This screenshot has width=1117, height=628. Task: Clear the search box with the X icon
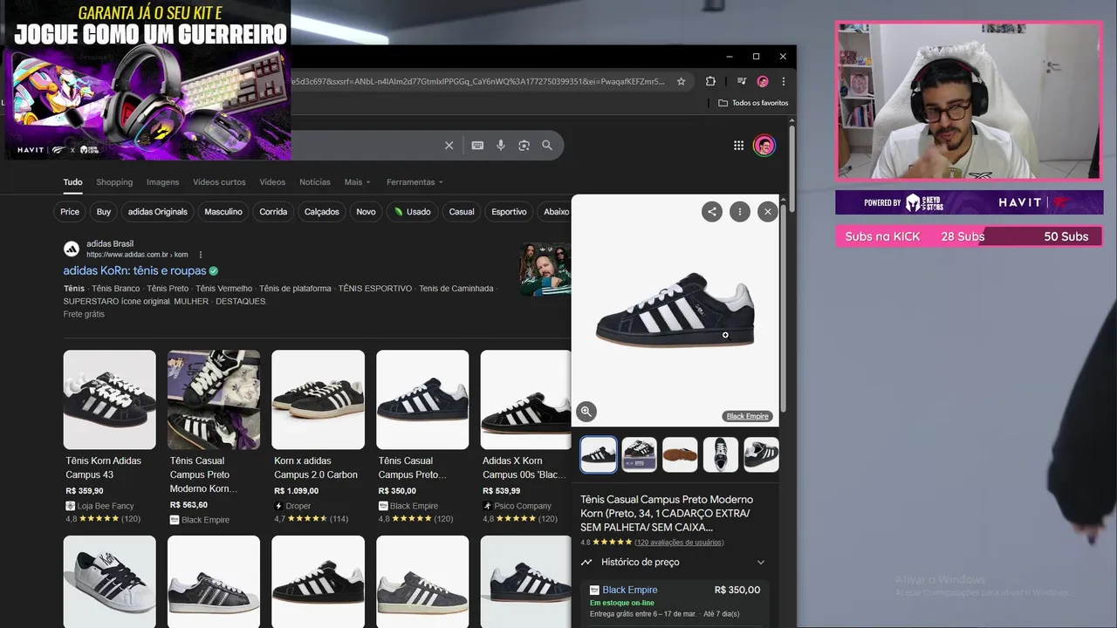449,146
